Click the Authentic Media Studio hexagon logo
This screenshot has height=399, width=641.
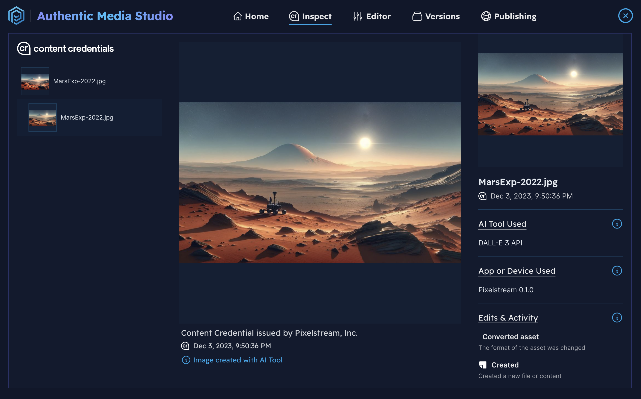pos(17,16)
